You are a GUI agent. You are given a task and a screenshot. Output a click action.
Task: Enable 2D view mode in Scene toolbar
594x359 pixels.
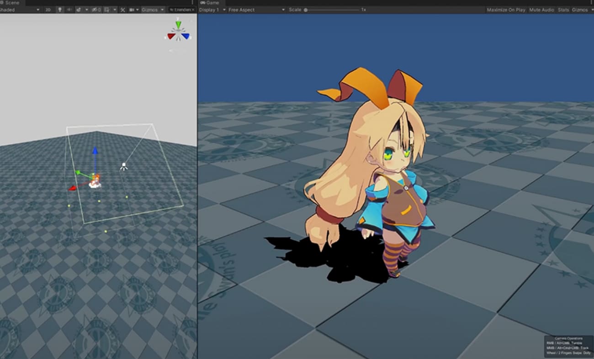pos(48,10)
